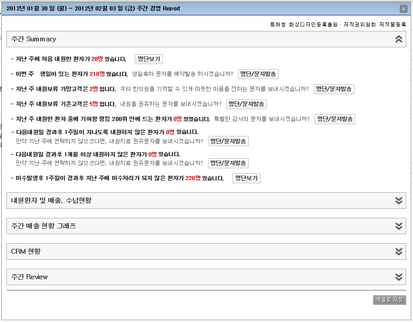
Task: Click 명단/문자발송 for 내원보류 기존고객 5명
Action: click(246, 104)
